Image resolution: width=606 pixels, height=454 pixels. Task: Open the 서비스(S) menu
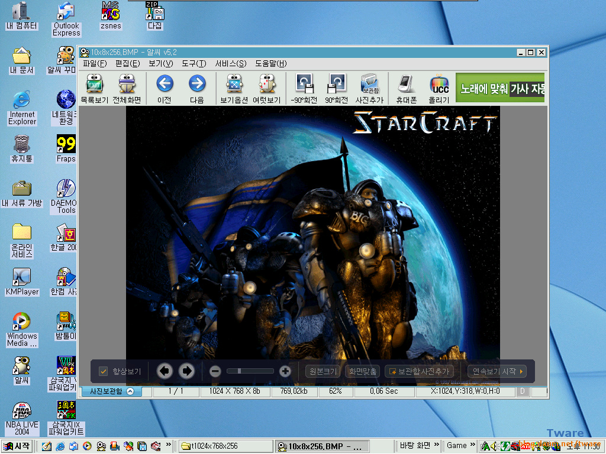pyautogui.click(x=231, y=64)
